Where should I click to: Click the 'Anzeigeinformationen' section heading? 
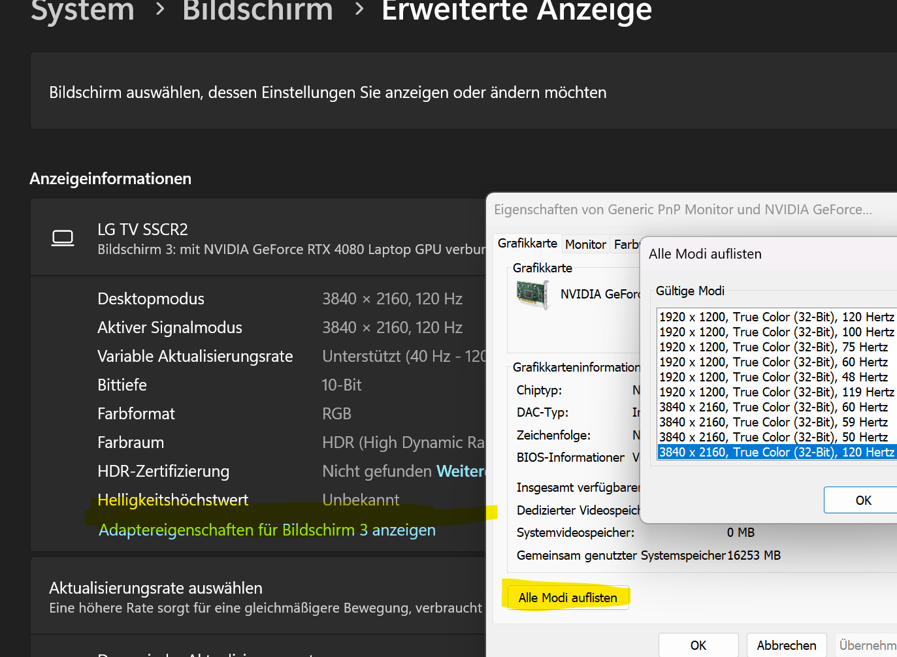[110, 178]
